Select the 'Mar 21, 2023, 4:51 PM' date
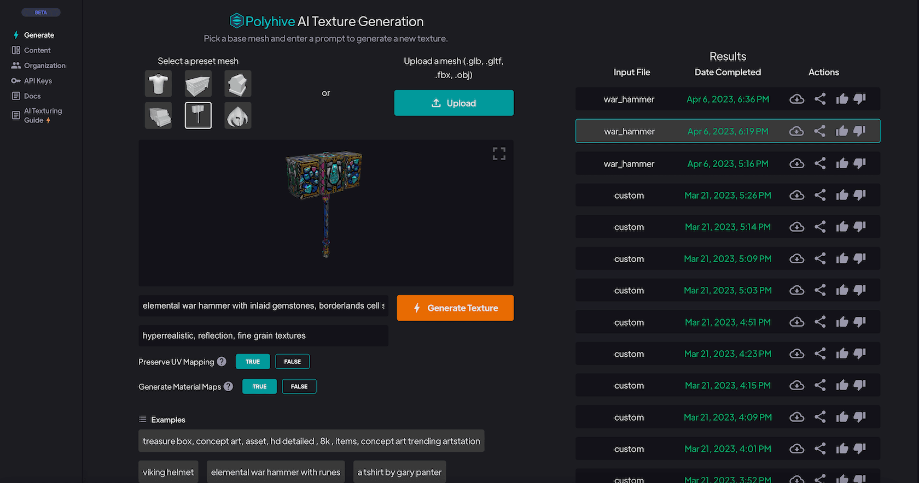Viewport: 919px width, 483px height. (x=728, y=322)
